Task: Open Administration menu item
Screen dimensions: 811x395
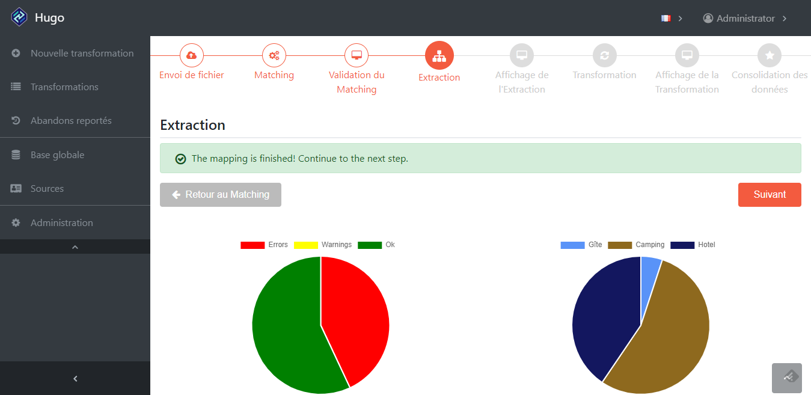Action: pyautogui.click(x=75, y=223)
